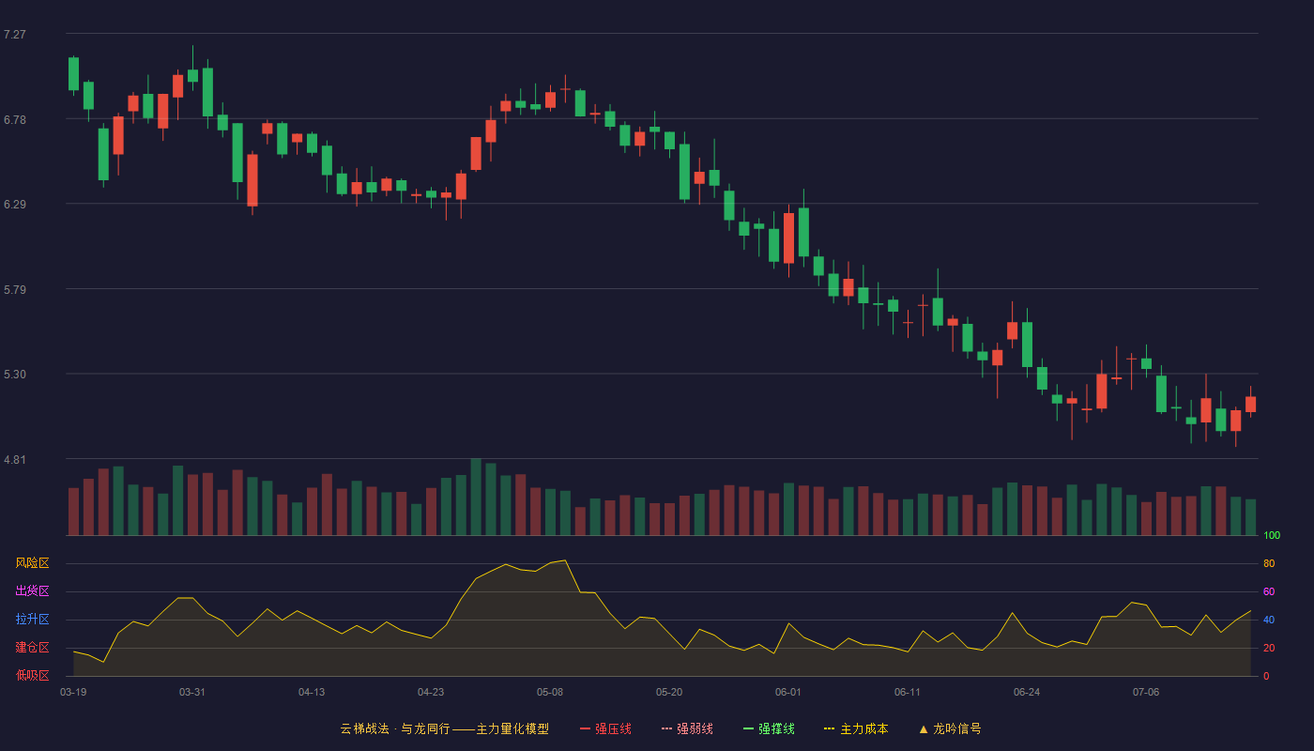This screenshot has height=751, width=1314.
Task: Select the 出货区 zone label
Action: click(x=32, y=591)
